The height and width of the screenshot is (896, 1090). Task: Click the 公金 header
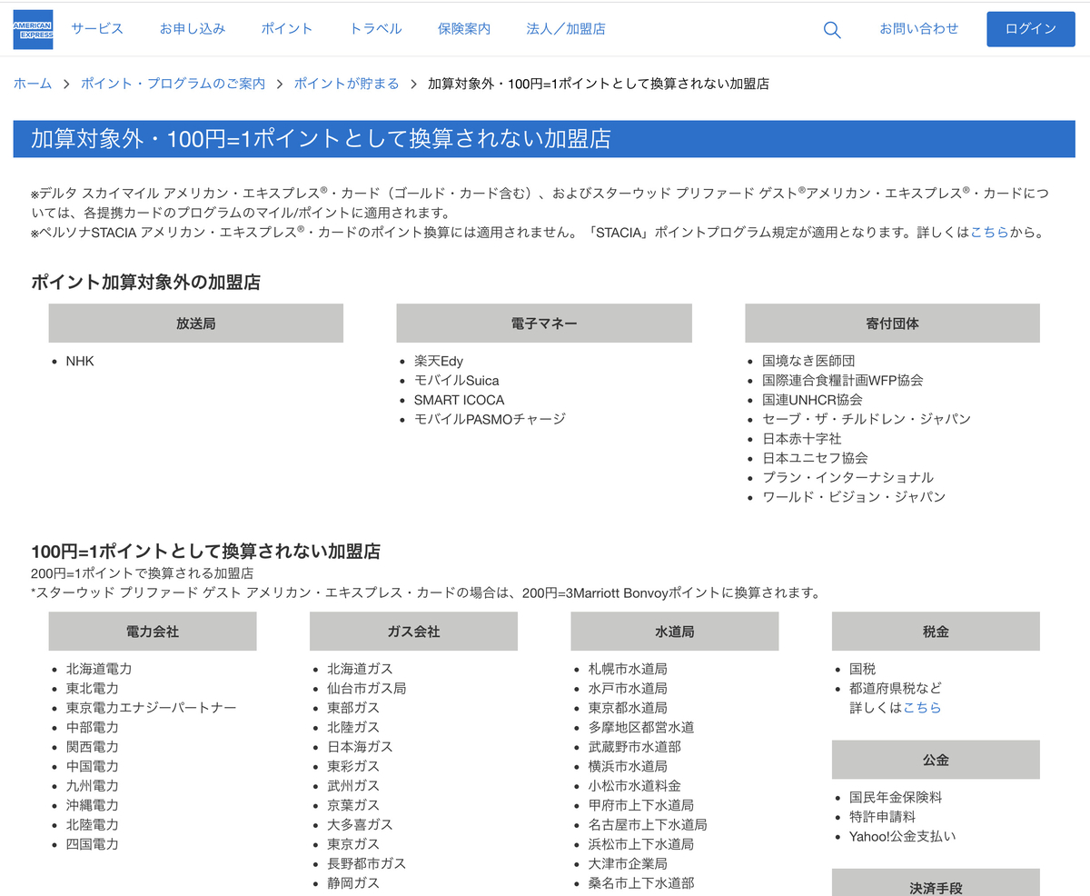[x=936, y=760]
